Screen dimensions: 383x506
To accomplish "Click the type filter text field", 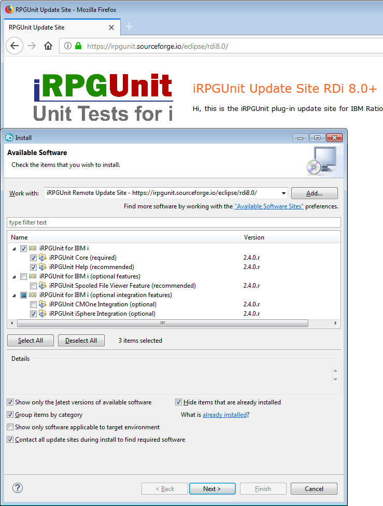I will 174,222.
